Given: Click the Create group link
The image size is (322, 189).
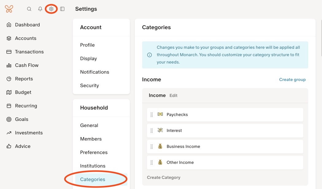Looking at the screenshot, I should point(292,79).
